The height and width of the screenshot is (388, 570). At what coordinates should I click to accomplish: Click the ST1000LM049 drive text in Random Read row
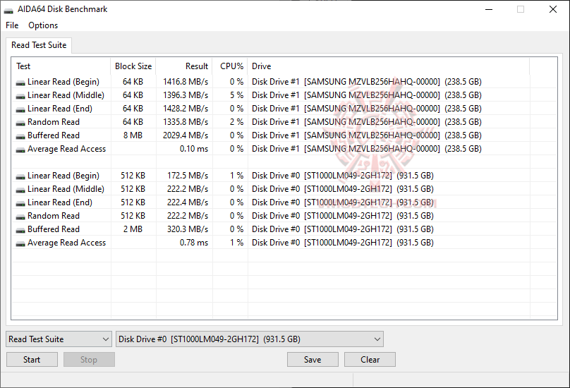(342, 216)
